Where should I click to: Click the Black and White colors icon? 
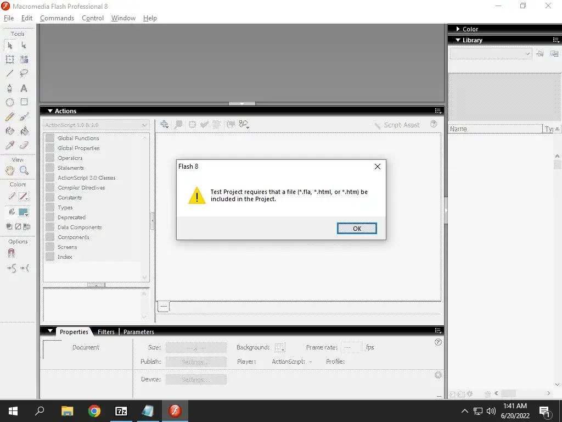[x=9, y=226]
